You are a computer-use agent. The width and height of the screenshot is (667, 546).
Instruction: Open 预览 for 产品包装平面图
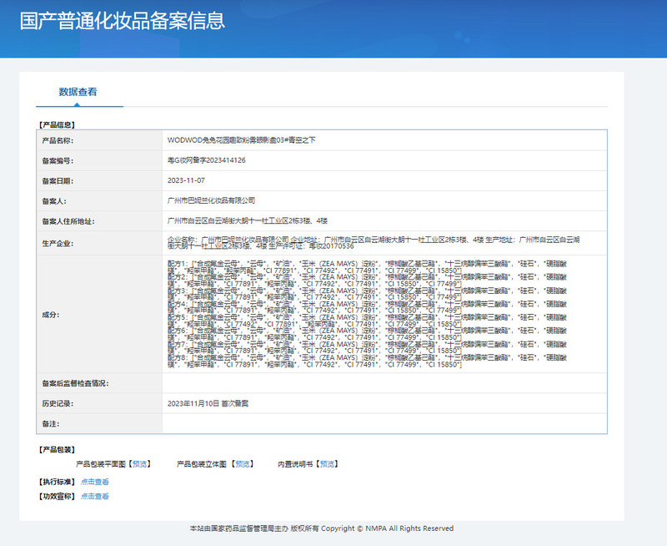click(140, 464)
